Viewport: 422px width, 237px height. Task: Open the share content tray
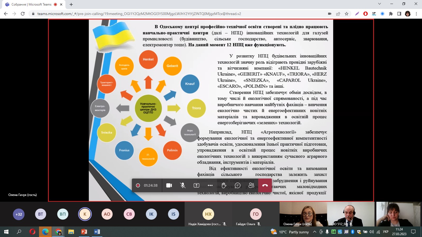(196, 185)
